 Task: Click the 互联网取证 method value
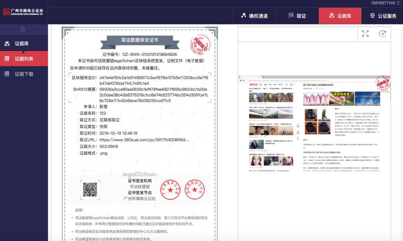pyautogui.click(x=109, y=120)
